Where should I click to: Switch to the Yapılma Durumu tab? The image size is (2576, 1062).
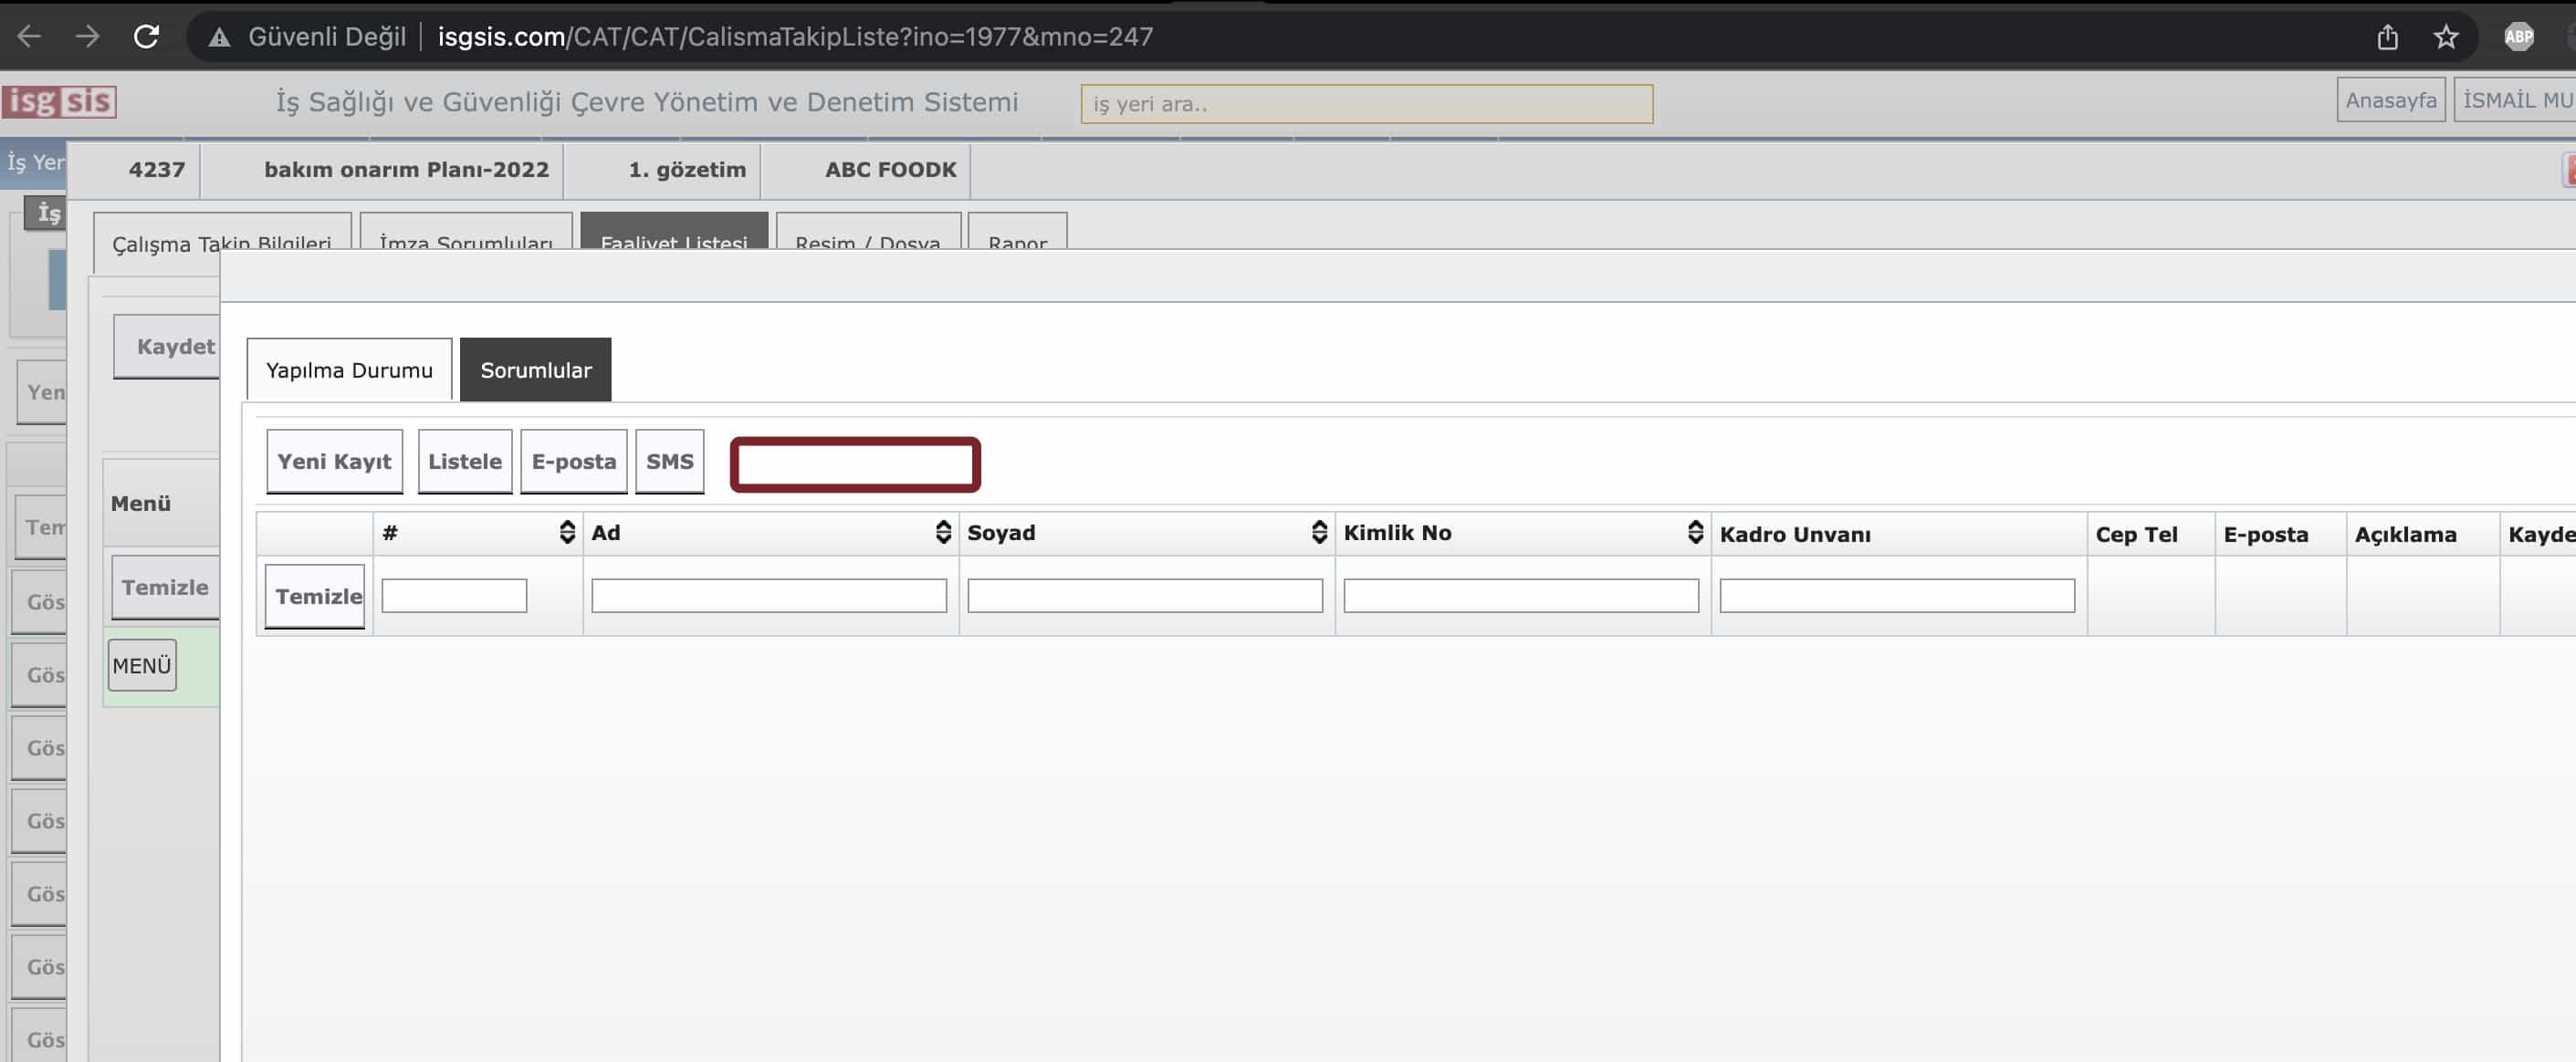click(349, 370)
